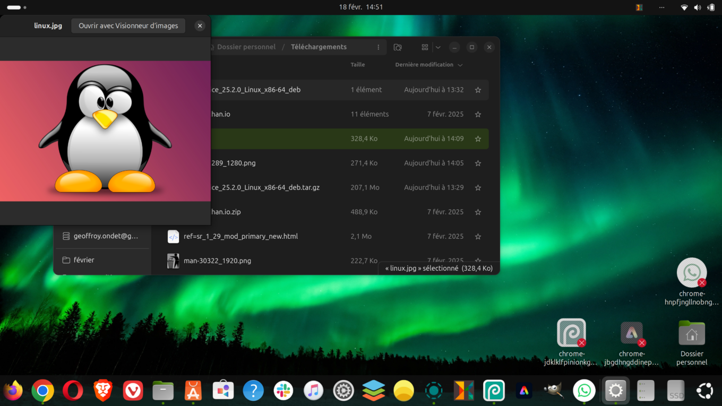This screenshot has width=722, height=406.
Task: Go to Dossier personnel in the breadcrumb
Action: coord(246,47)
